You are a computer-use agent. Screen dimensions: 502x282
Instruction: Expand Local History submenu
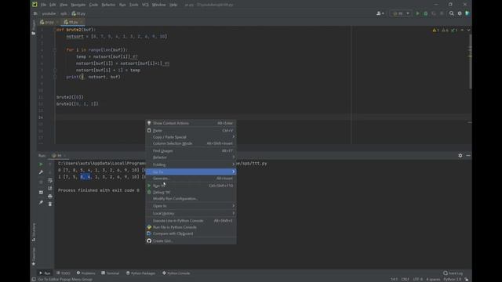(x=191, y=213)
